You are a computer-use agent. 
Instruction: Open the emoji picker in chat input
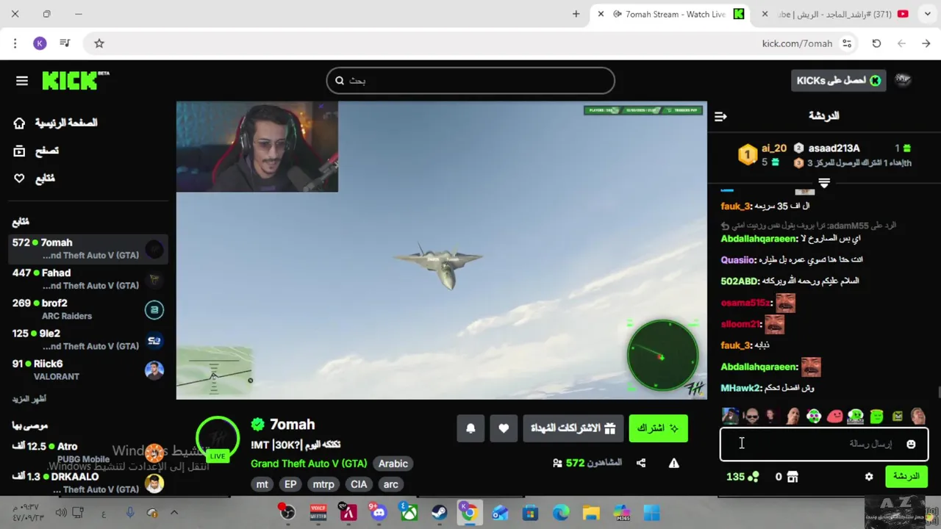[x=911, y=444]
